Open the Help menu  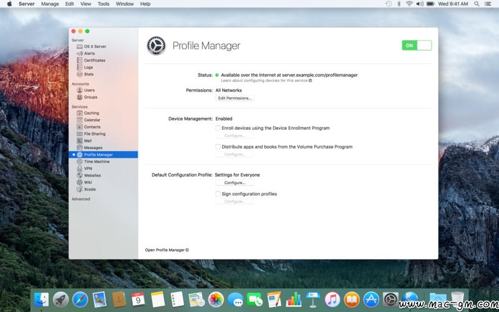145,4
